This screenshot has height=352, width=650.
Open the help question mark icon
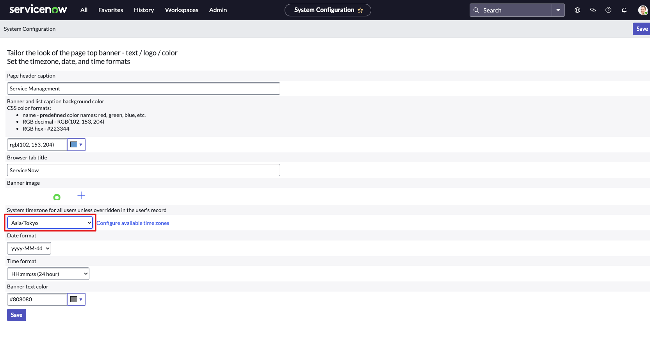point(608,10)
